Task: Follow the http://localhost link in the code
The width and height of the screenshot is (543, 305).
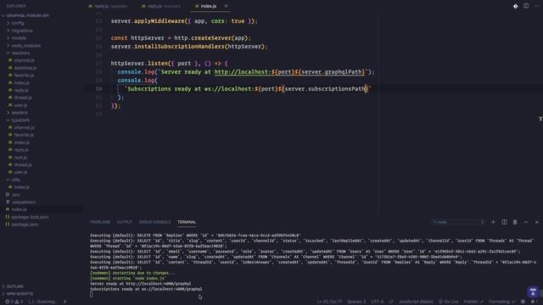Action: coord(289,72)
